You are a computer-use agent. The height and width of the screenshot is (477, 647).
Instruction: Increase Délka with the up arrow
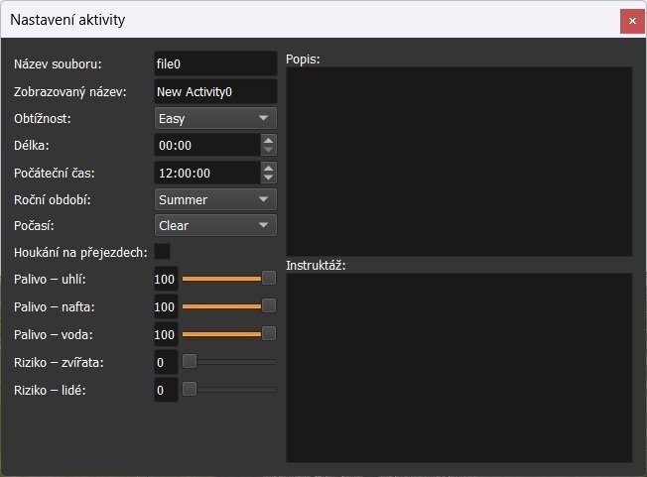268,140
